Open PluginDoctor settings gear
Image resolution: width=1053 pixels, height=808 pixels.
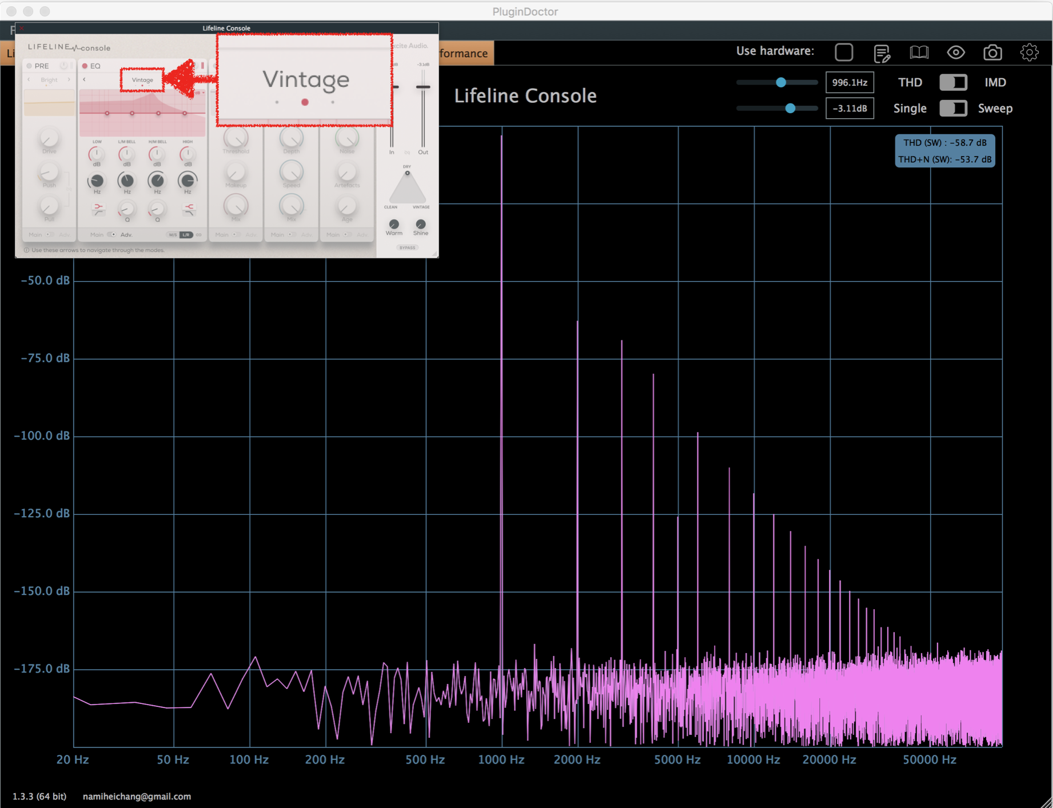(1029, 53)
